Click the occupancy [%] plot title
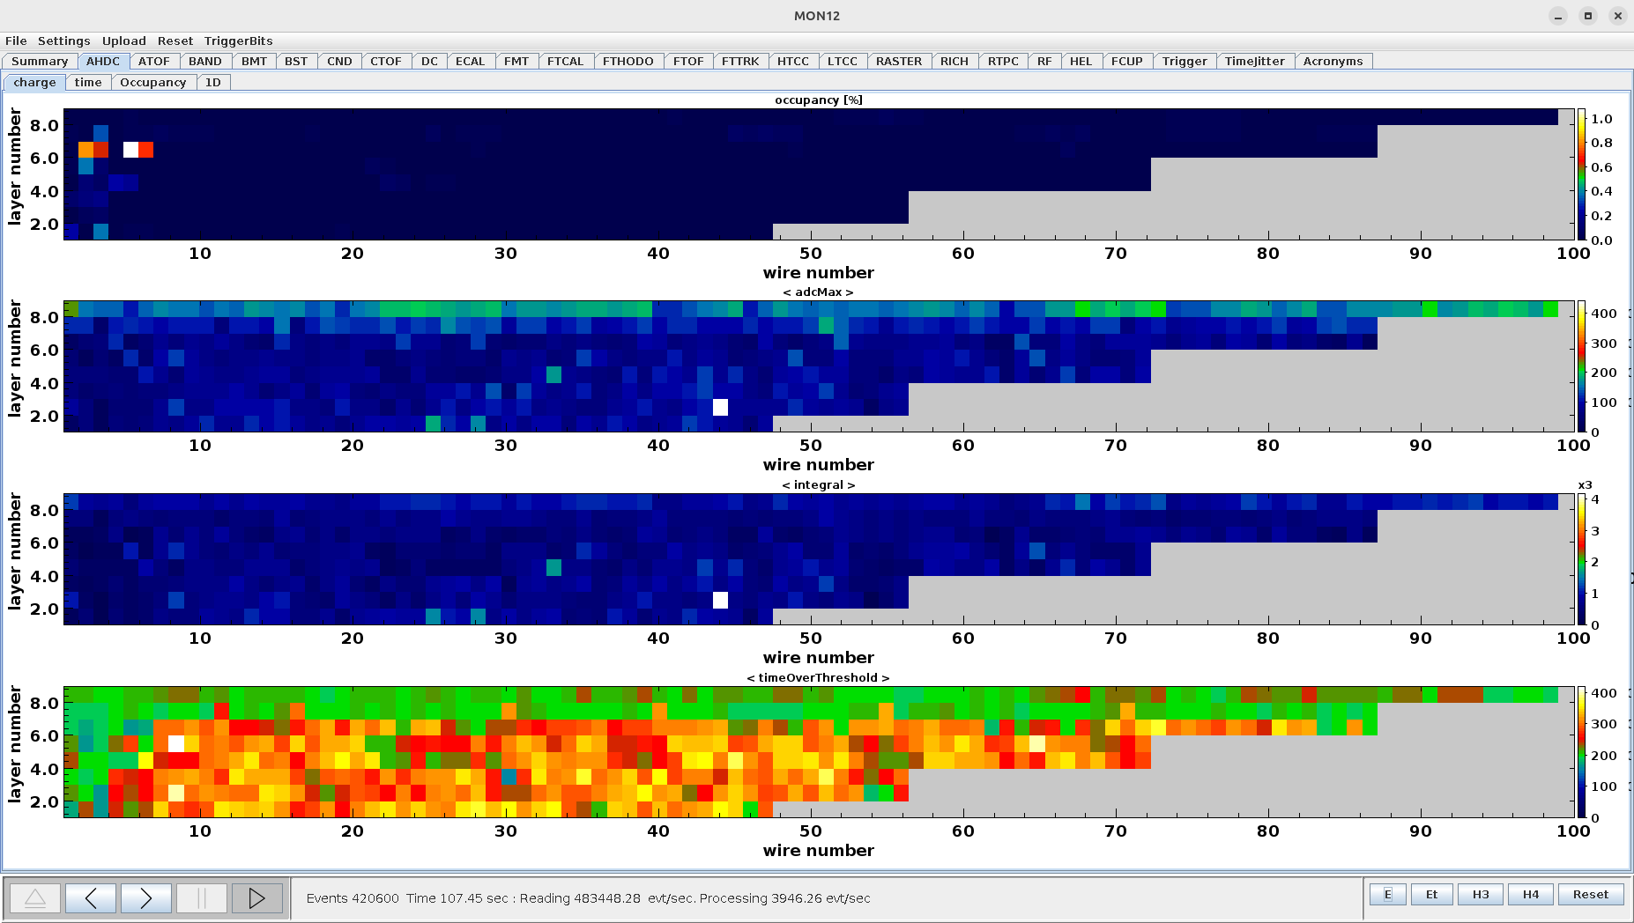Image resolution: width=1634 pixels, height=923 pixels. pyautogui.click(x=819, y=100)
